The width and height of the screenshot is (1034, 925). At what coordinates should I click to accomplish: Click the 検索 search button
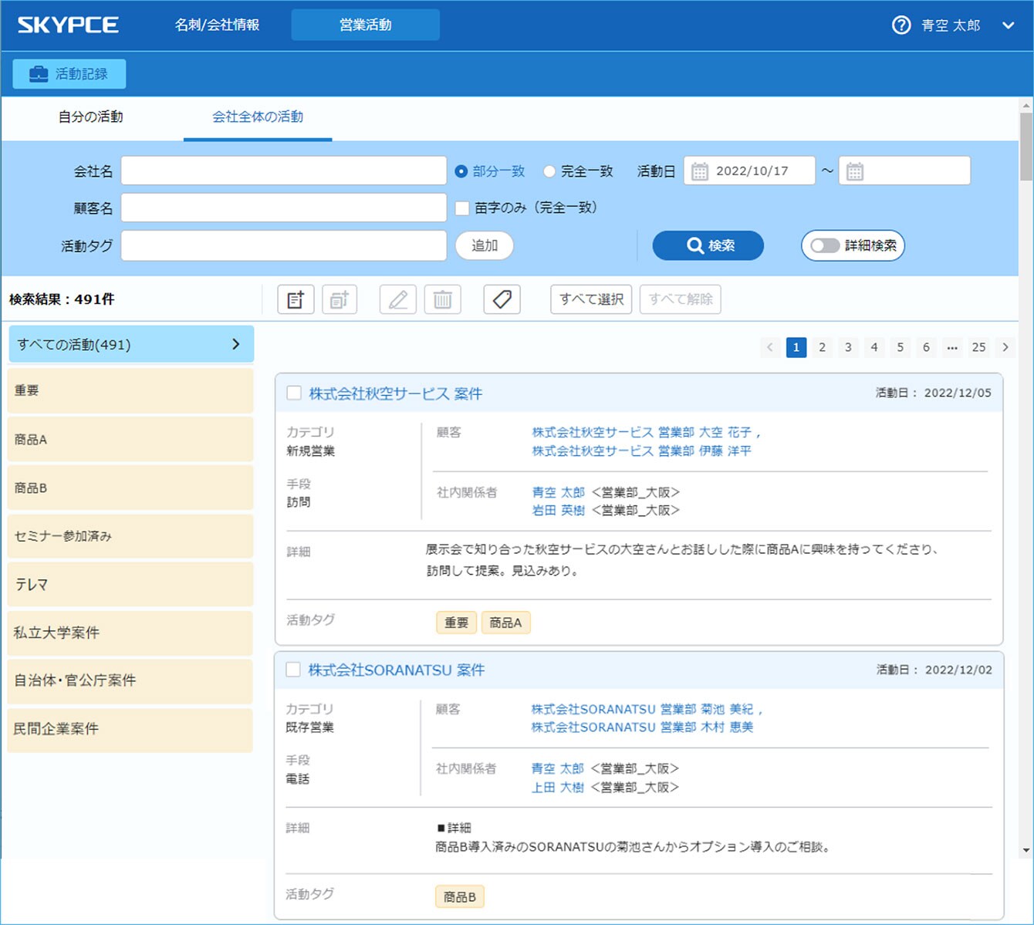708,245
